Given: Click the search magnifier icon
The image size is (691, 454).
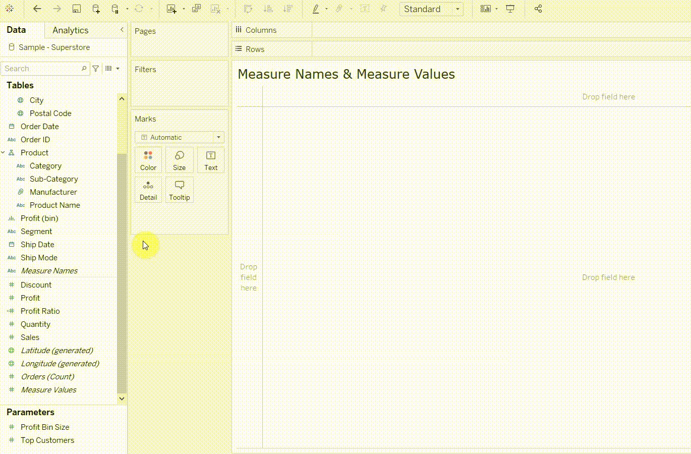Looking at the screenshot, I should pyautogui.click(x=84, y=68).
